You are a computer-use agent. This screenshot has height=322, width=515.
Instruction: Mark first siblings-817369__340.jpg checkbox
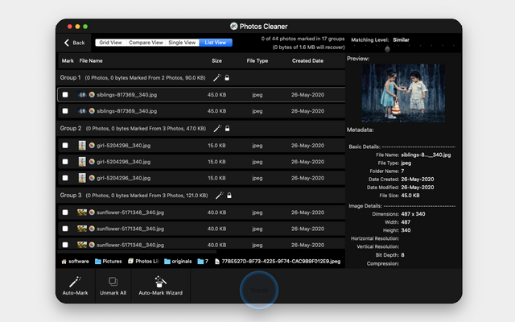coord(65,95)
